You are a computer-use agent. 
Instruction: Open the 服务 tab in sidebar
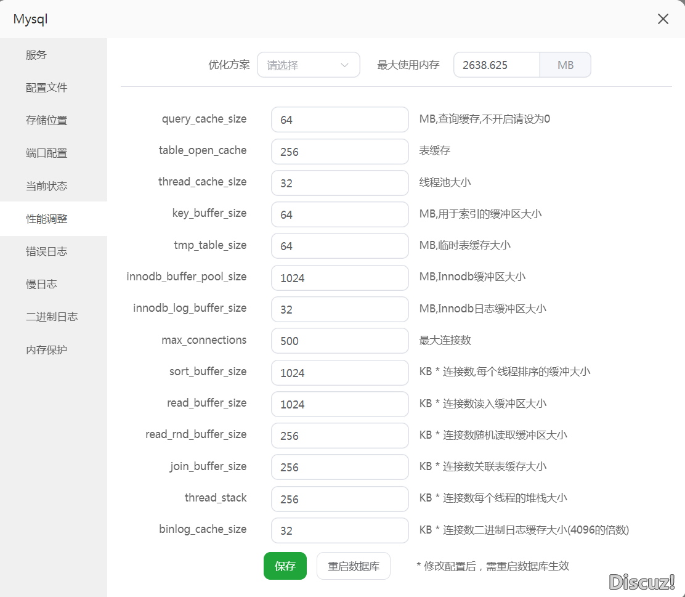(36, 55)
